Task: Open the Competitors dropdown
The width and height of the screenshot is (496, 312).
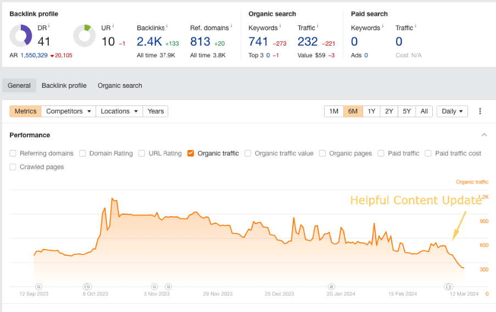Action: click(x=69, y=111)
